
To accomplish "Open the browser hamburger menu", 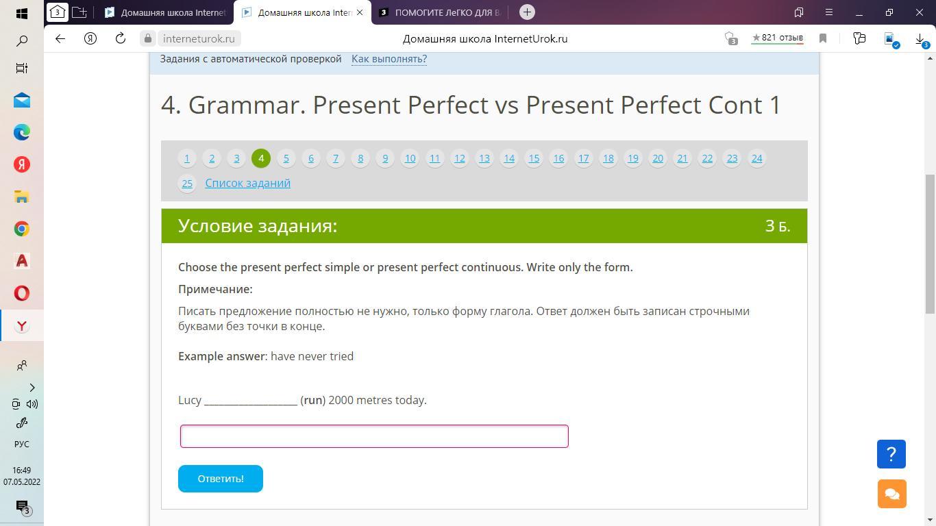I will 828,12.
